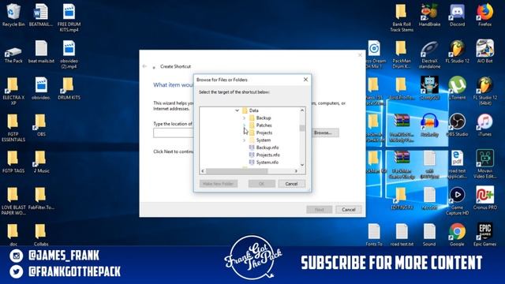Viewport: 505px width, 284px height.
Task: Select the OBS Studio desktop icon
Action: pos(457,125)
